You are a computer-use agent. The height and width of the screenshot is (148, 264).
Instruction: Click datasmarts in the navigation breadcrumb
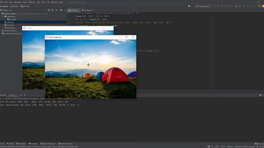14,6
